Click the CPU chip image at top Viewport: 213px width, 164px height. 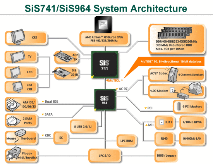pos(103,24)
